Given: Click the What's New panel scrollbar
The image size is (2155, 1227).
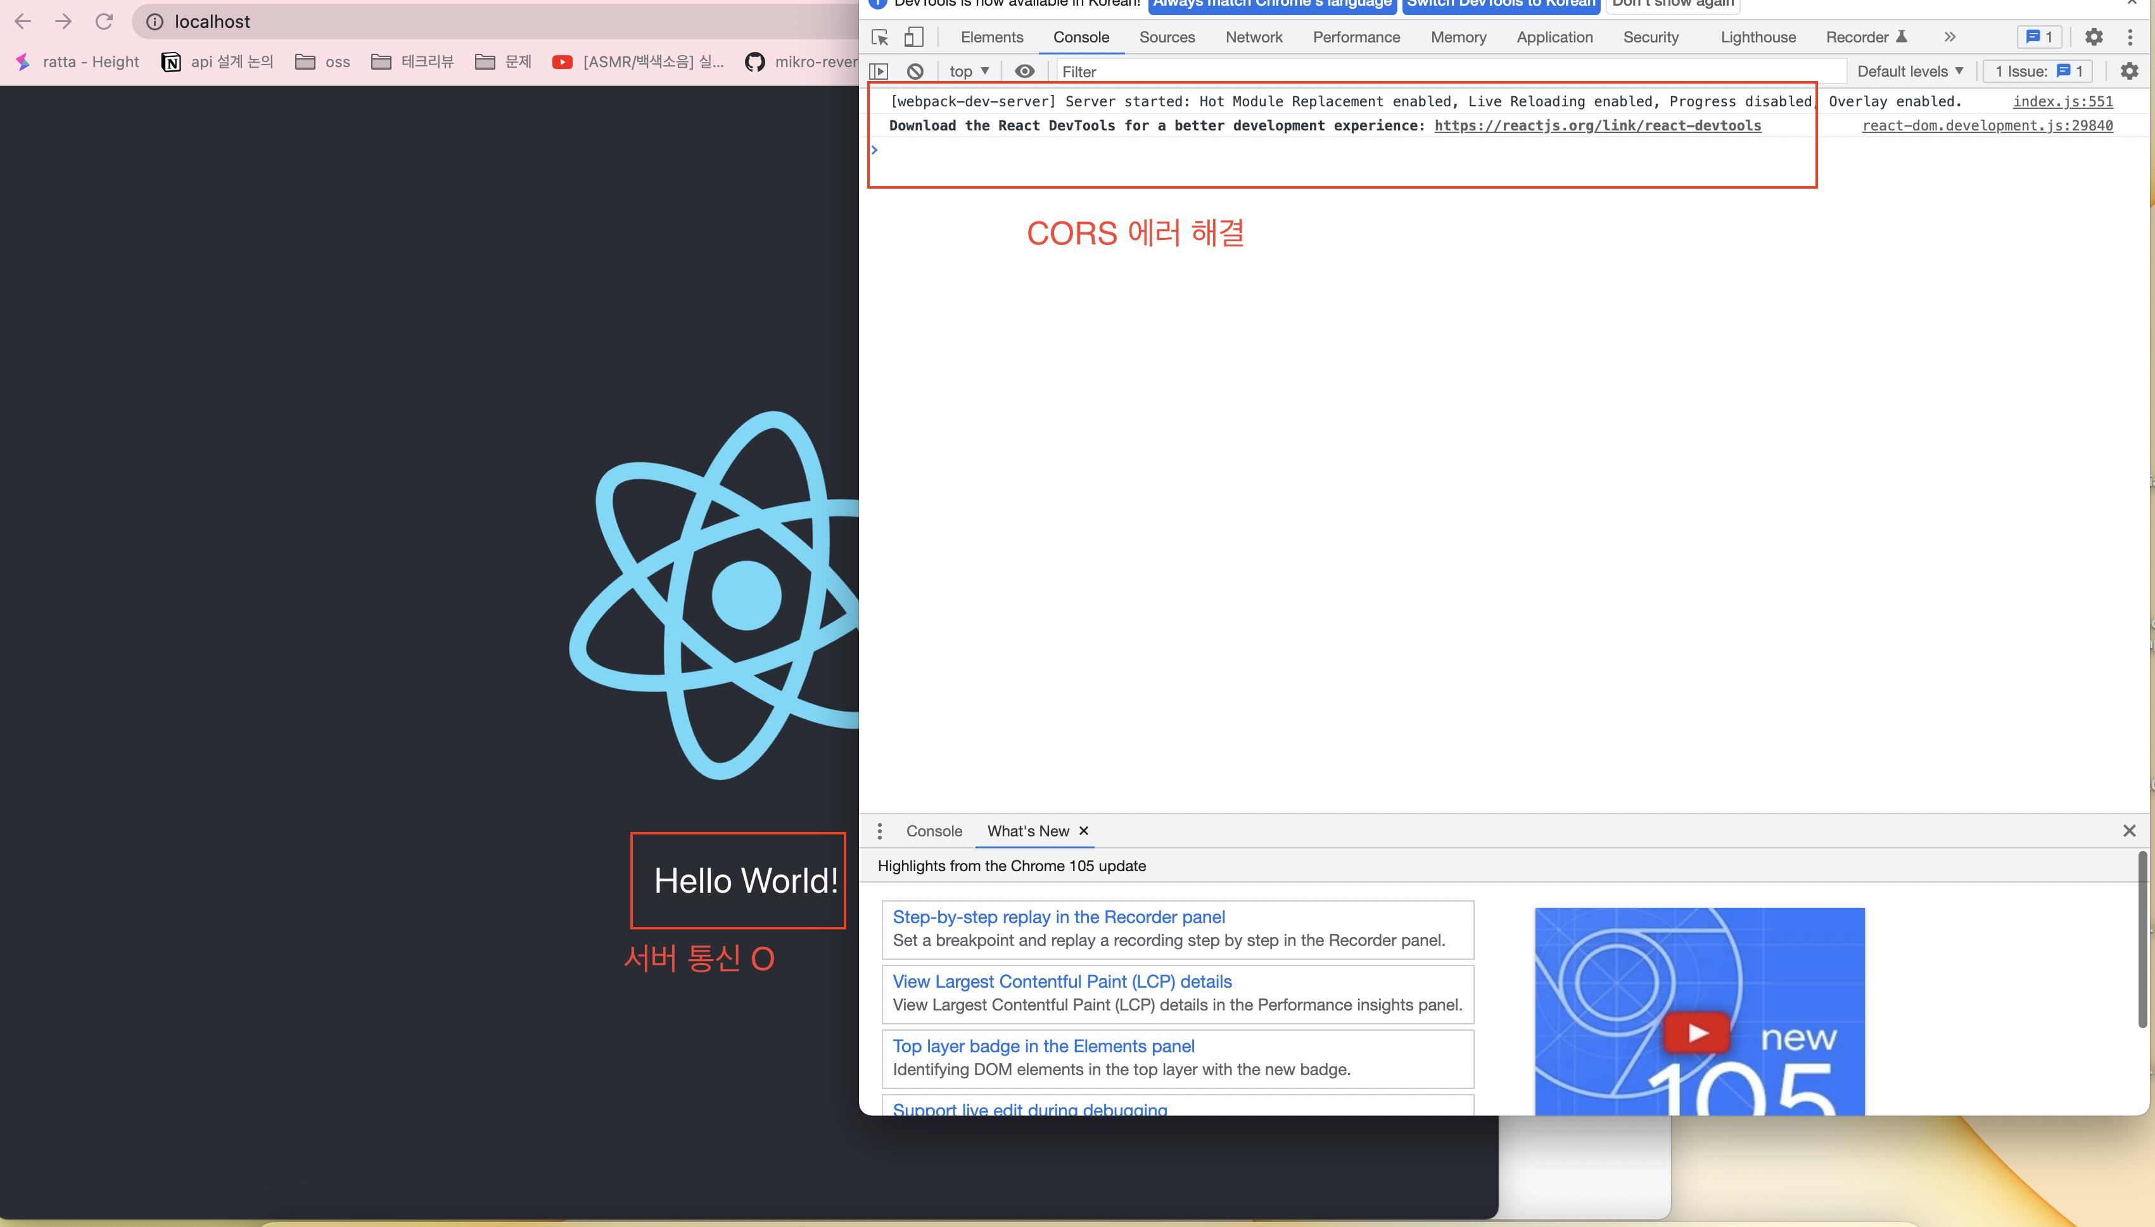Looking at the screenshot, I should pyautogui.click(x=2142, y=940).
